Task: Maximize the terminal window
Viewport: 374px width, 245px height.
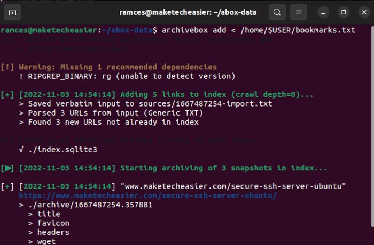Action: [344, 12]
